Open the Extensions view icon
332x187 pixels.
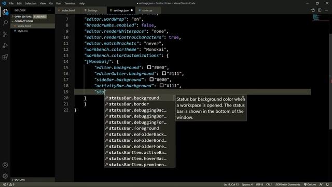click(5, 57)
